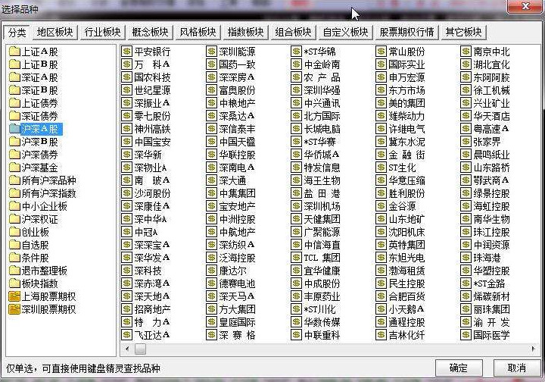545x382 pixels.
Task: Cancel dialog with 取消 button
Action: click(x=517, y=368)
